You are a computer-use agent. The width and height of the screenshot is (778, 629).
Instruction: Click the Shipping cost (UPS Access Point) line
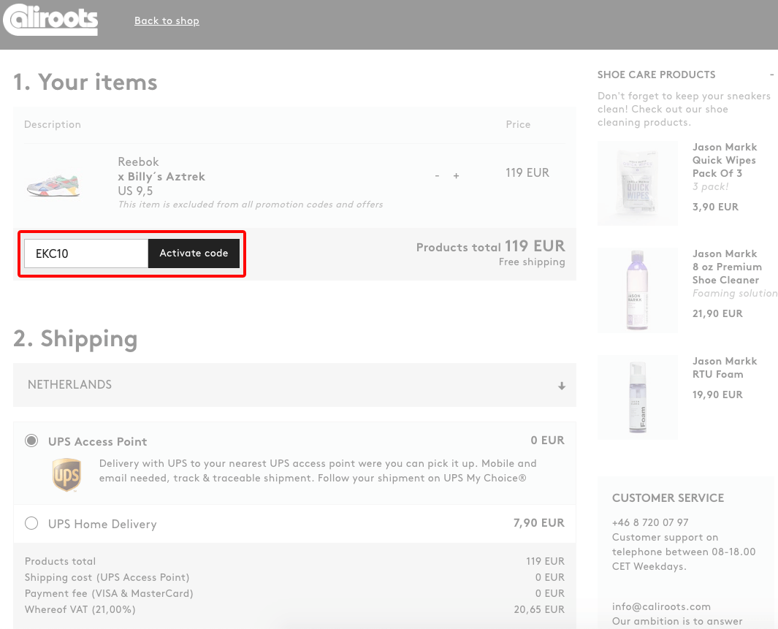(x=107, y=577)
